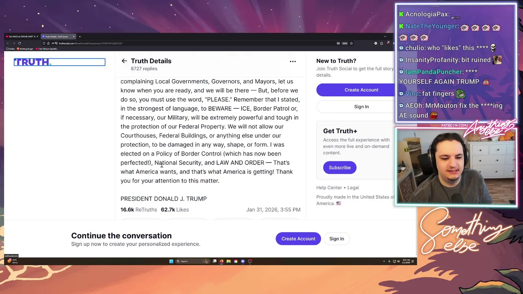Open the three-dot post options menu
The height and width of the screenshot is (294, 523).
[x=293, y=61]
